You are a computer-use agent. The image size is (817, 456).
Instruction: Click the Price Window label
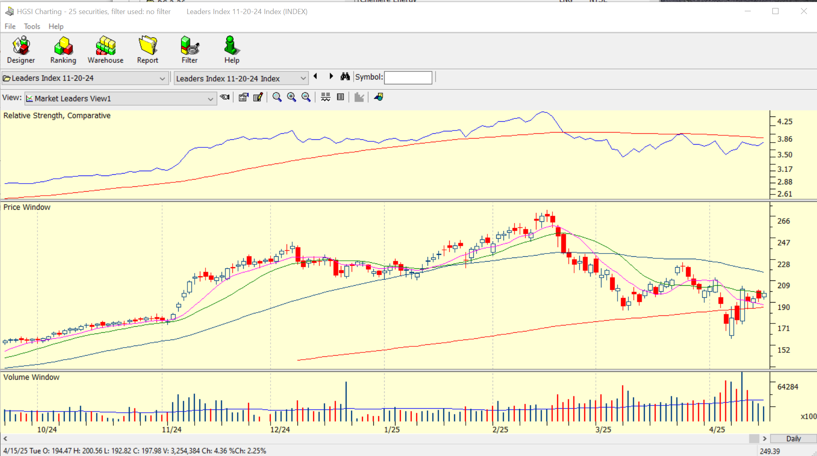[27, 207]
